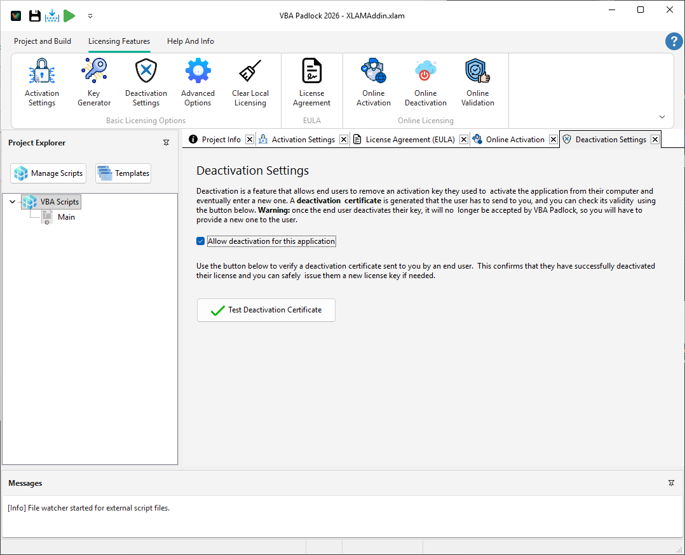
Task: Switch to the Project and Build tab
Action: coord(43,41)
